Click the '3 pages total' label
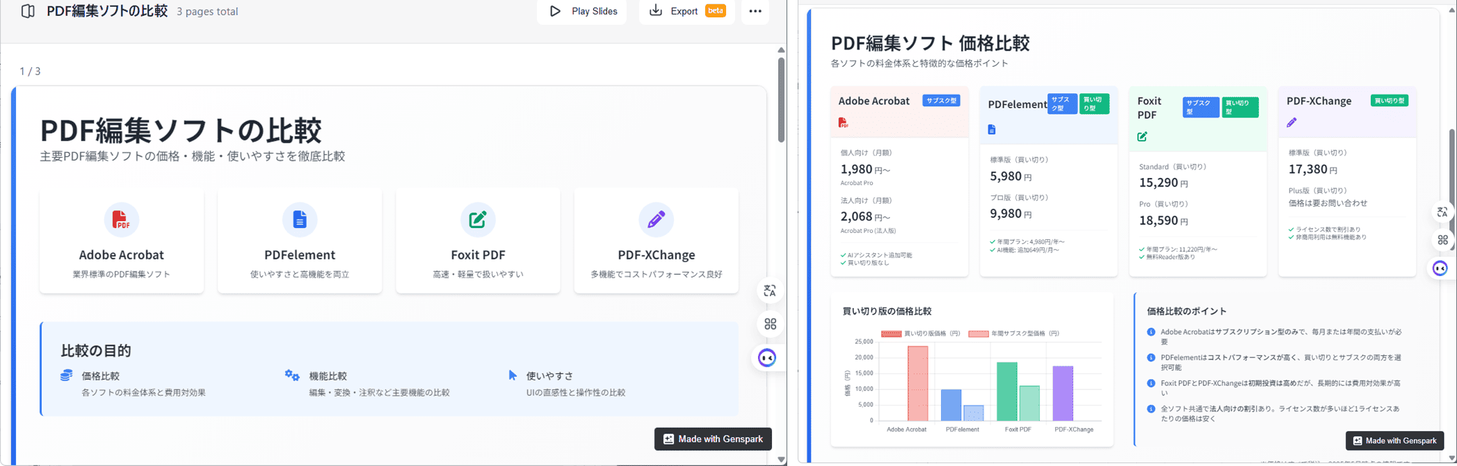This screenshot has width=1457, height=466. tap(207, 12)
